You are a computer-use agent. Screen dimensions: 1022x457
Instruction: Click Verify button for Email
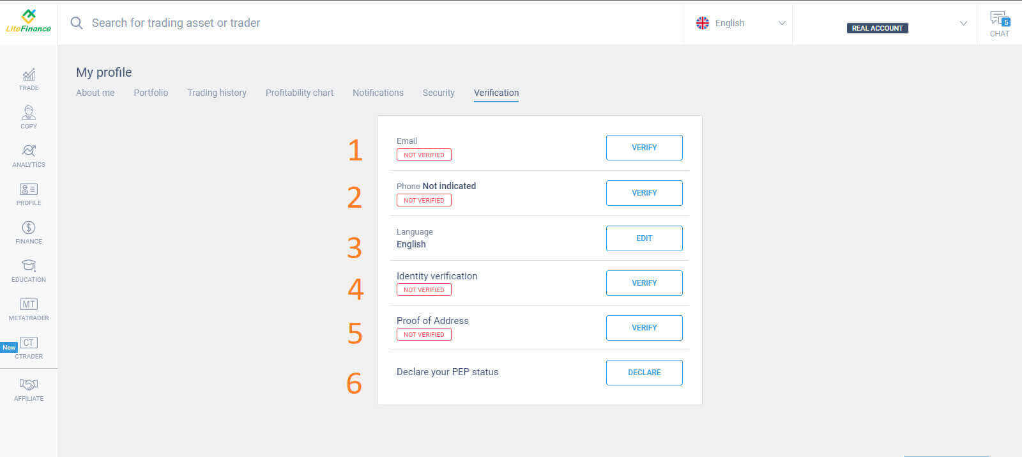pos(644,148)
